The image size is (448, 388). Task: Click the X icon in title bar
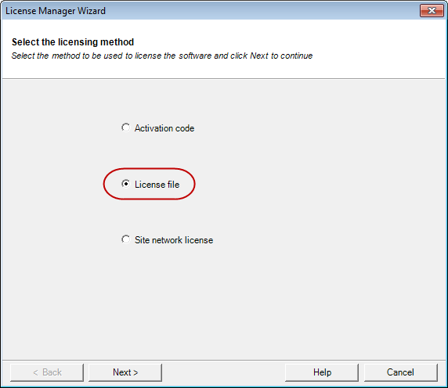click(x=432, y=11)
